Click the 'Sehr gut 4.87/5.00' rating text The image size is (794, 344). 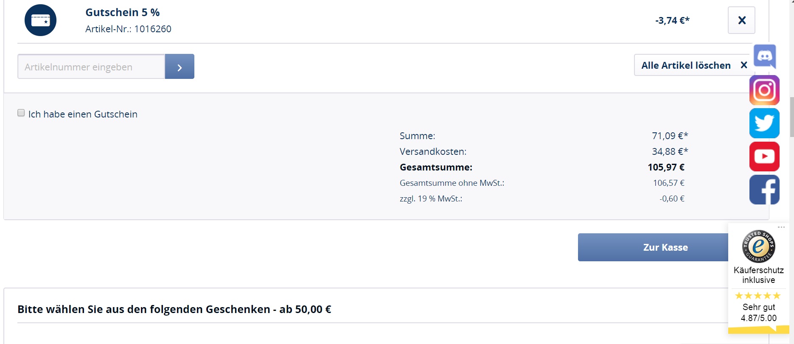758,313
